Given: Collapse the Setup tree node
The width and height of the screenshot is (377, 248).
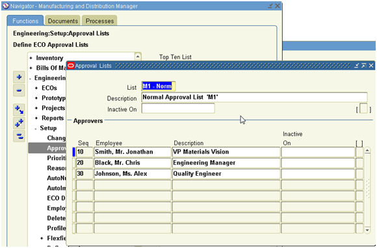Looking at the screenshot, I should point(36,129).
